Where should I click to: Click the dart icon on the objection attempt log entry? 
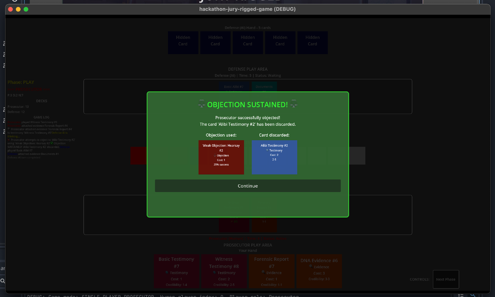[x=9, y=140]
